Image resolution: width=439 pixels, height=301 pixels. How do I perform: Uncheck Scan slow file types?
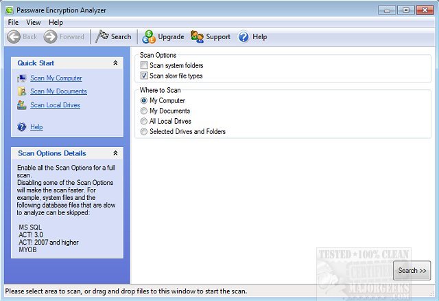[144, 76]
